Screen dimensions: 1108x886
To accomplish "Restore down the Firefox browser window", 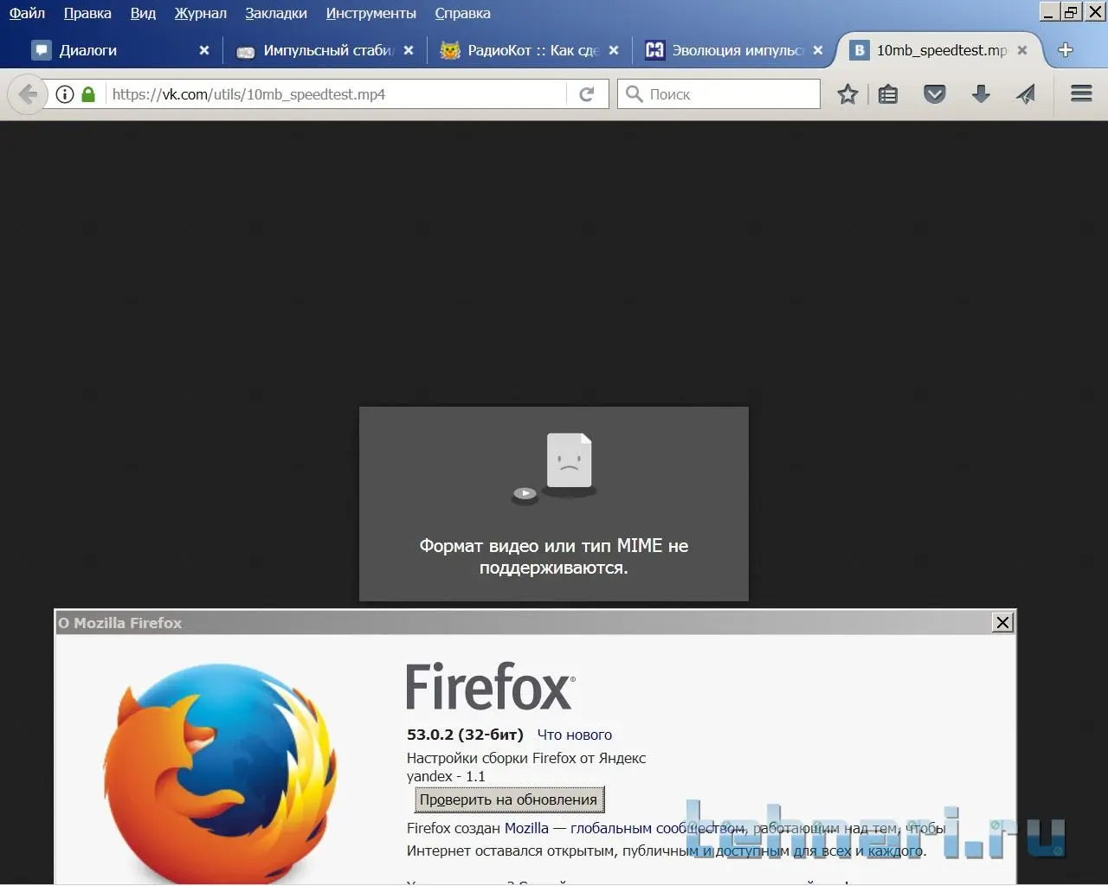I will tap(1072, 11).
